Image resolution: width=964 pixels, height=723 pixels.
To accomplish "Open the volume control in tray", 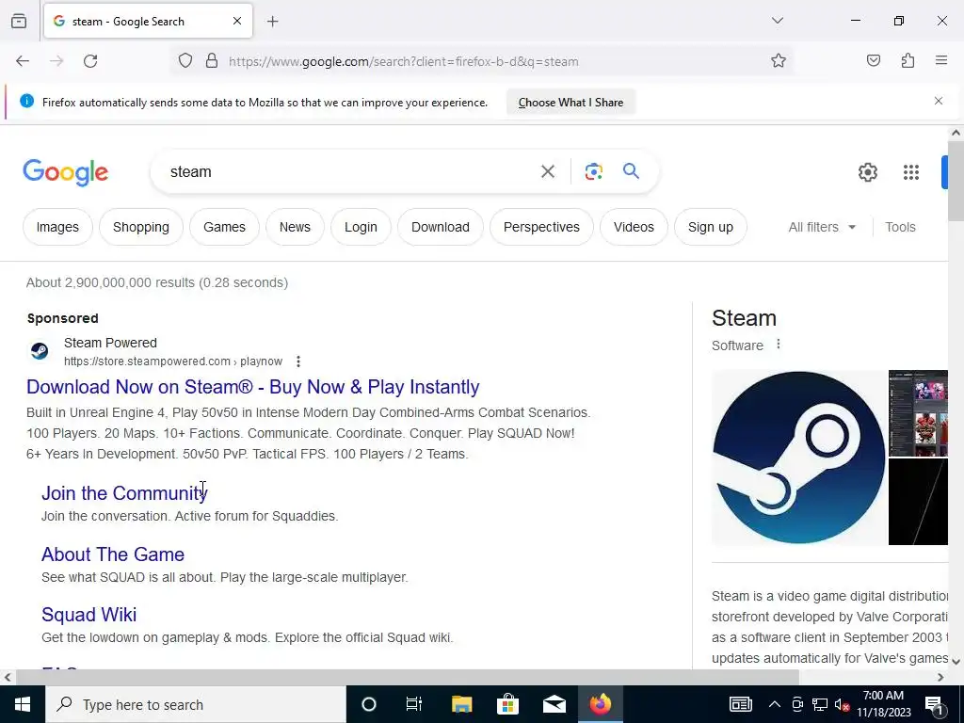I will coord(842,704).
